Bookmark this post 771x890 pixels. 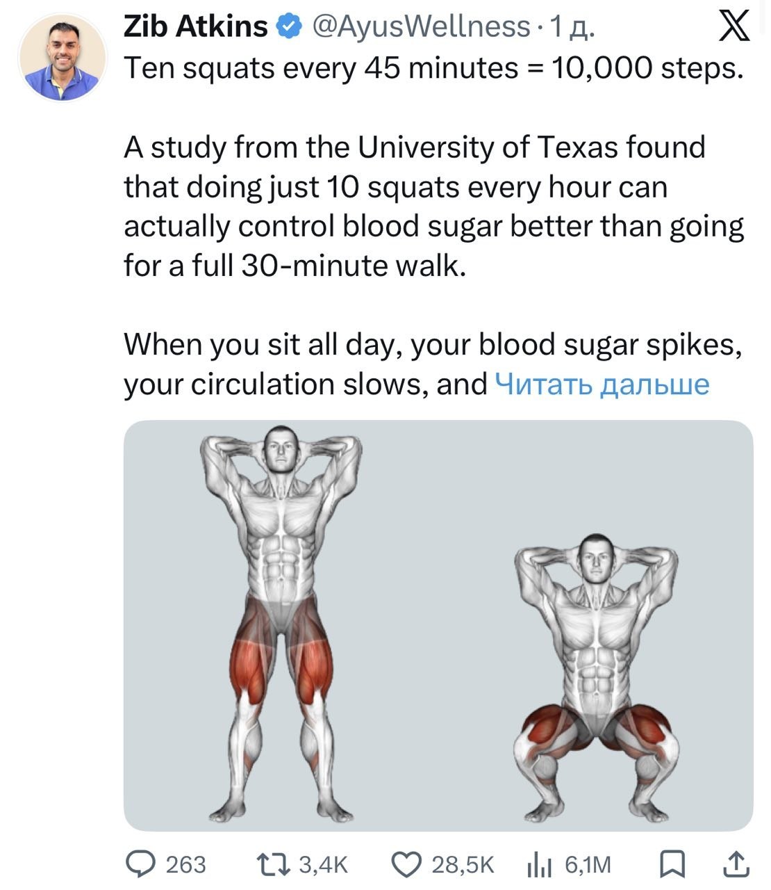[672, 864]
